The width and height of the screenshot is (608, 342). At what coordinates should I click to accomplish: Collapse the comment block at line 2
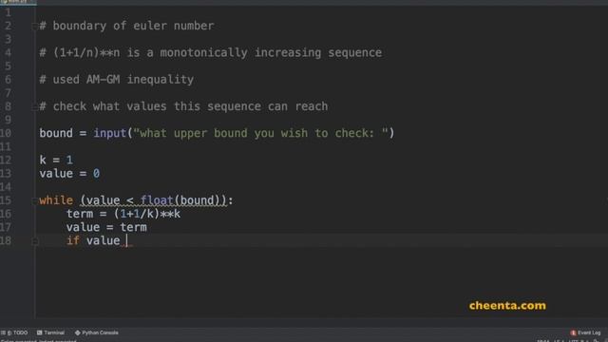(34, 27)
